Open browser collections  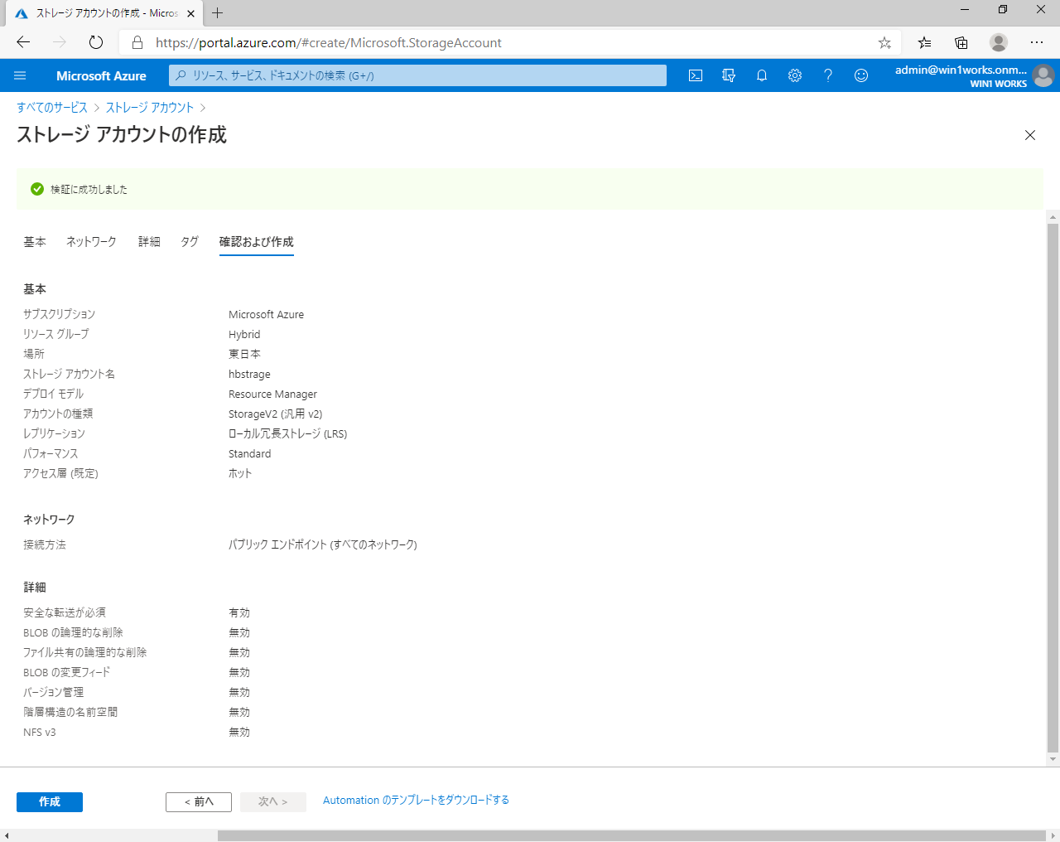tap(961, 42)
